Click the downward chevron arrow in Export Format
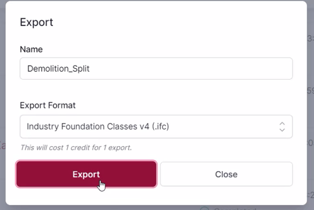The width and height of the screenshot is (314, 210). (282, 129)
